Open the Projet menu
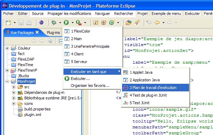The width and height of the screenshot is (213, 135). pyautogui.click(x=142, y=13)
